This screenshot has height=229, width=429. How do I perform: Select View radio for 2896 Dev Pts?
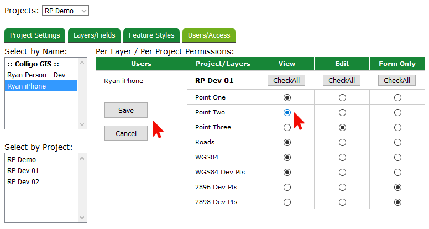tap(286, 187)
